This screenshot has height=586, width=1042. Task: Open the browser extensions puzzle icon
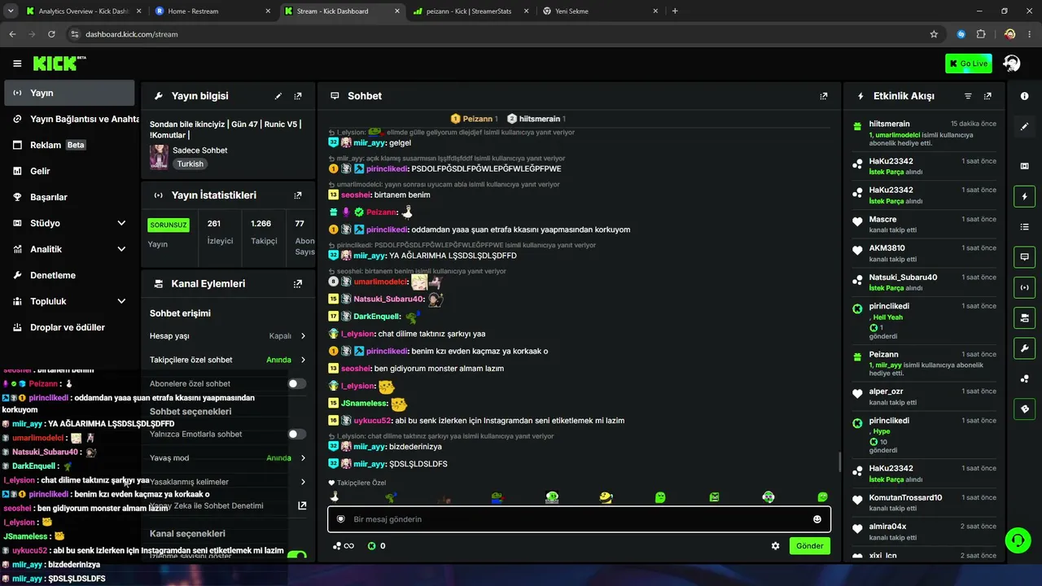tap(981, 34)
